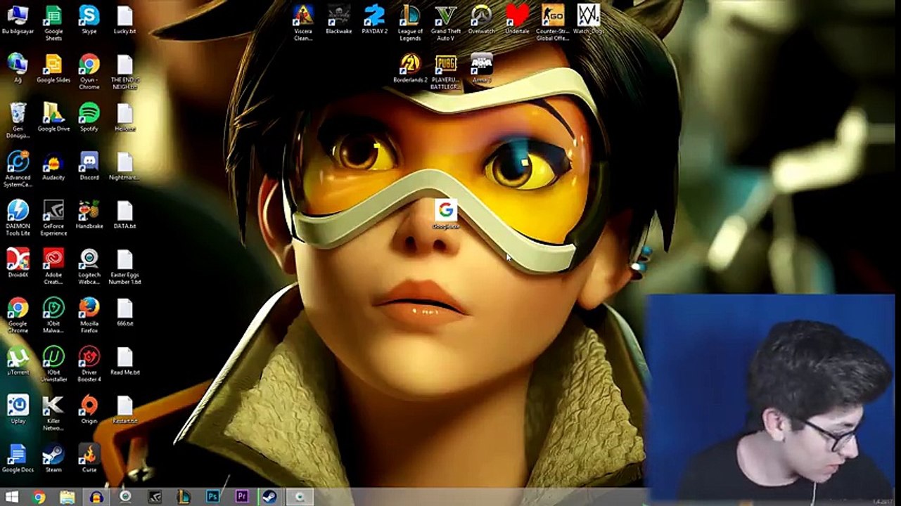
Task: Open Bu bilgisayar desktop icon
Action: click(18, 21)
